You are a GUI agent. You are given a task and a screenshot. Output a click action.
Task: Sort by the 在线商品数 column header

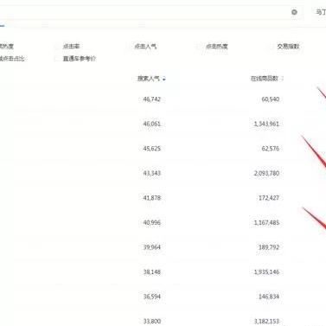tap(266, 79)
